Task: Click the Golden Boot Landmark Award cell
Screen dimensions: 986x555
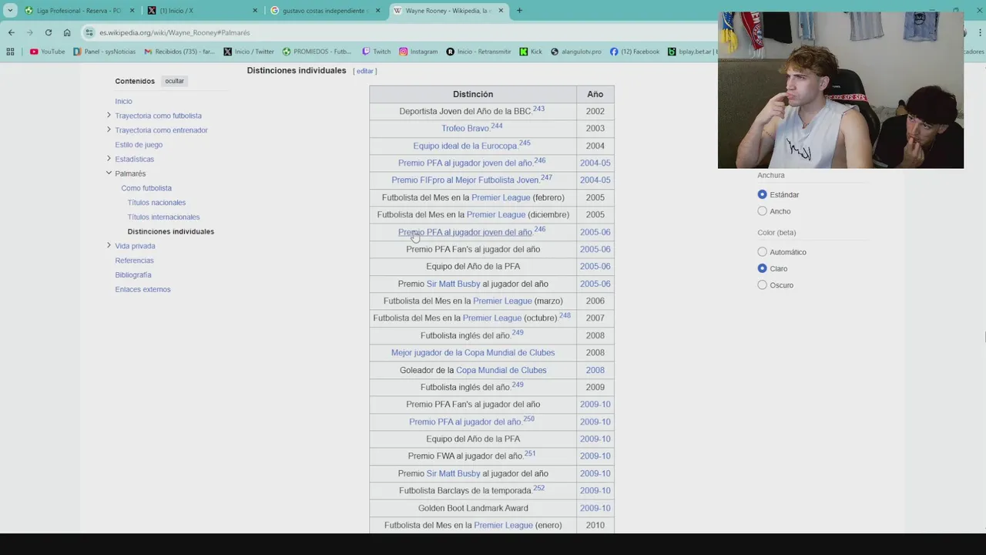Action: 473,508
